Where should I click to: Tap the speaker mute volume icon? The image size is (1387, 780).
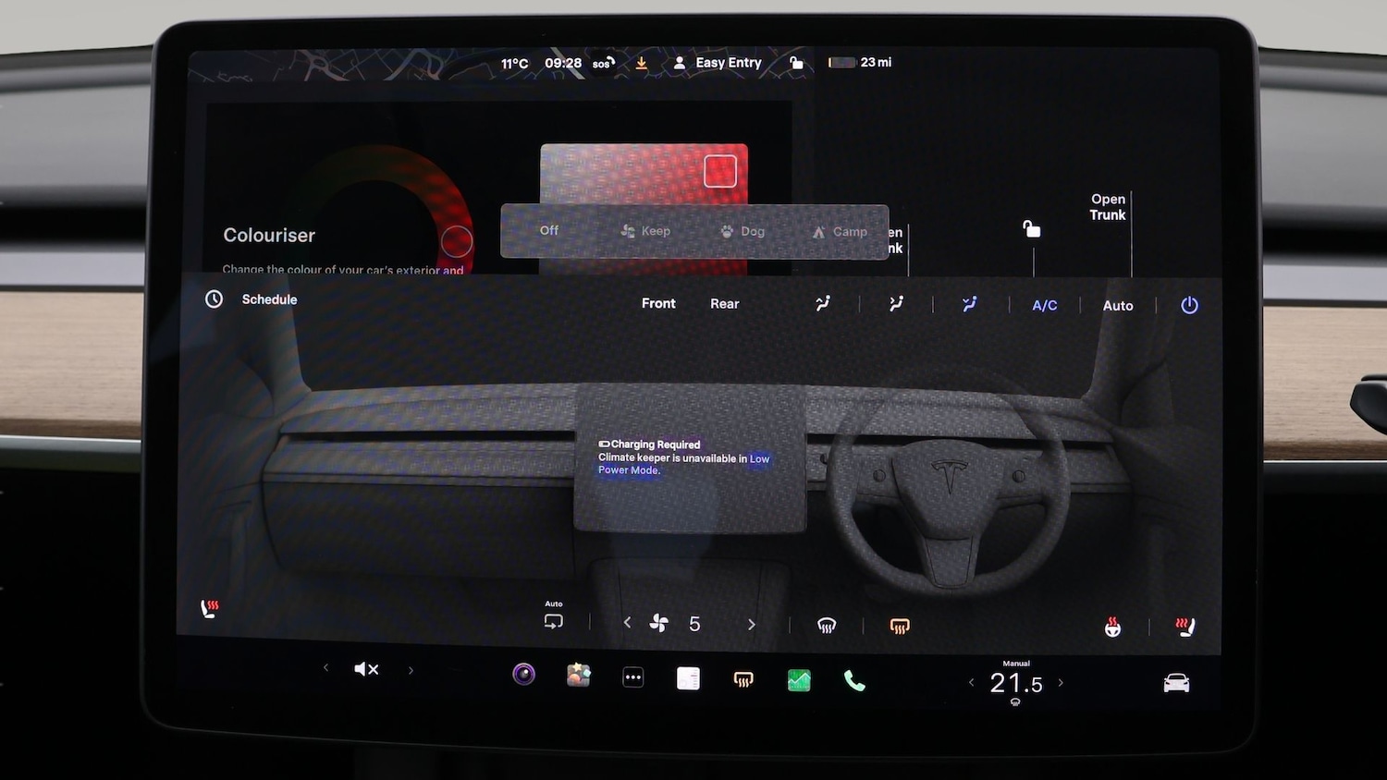pyautogui.click(x=366, y=669)
